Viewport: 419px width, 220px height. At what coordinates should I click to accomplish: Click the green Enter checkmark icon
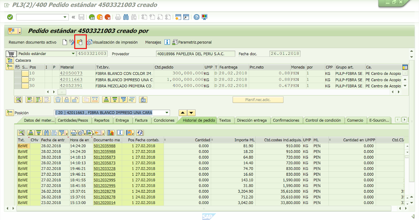[10, 17]
